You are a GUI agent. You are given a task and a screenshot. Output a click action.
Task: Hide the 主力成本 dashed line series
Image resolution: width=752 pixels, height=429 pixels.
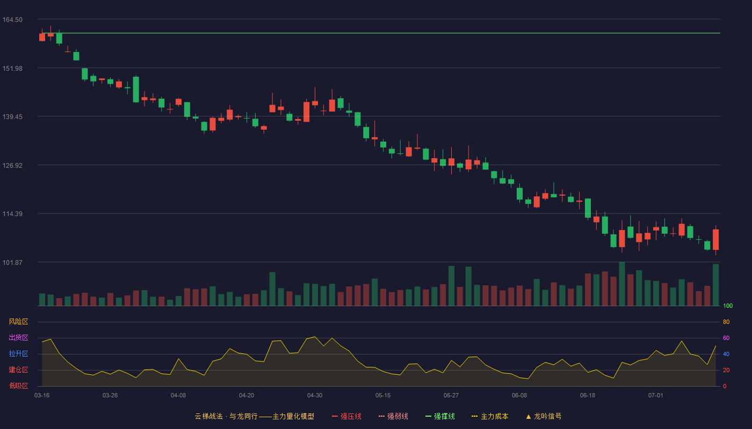click(x=490, y=416)
